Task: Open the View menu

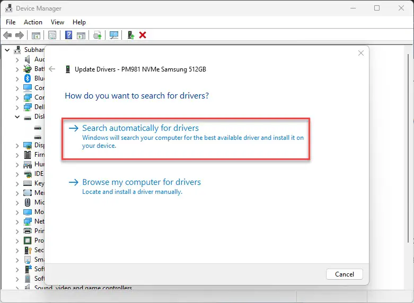Action: 57,22
